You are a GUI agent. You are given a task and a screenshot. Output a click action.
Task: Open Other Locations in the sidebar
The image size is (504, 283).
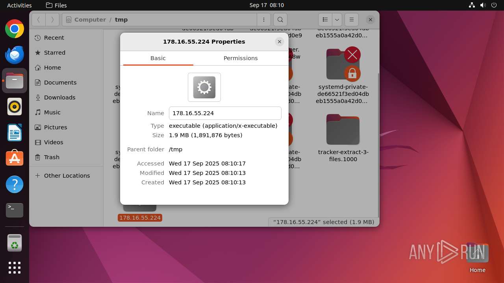tap(66, 176)
